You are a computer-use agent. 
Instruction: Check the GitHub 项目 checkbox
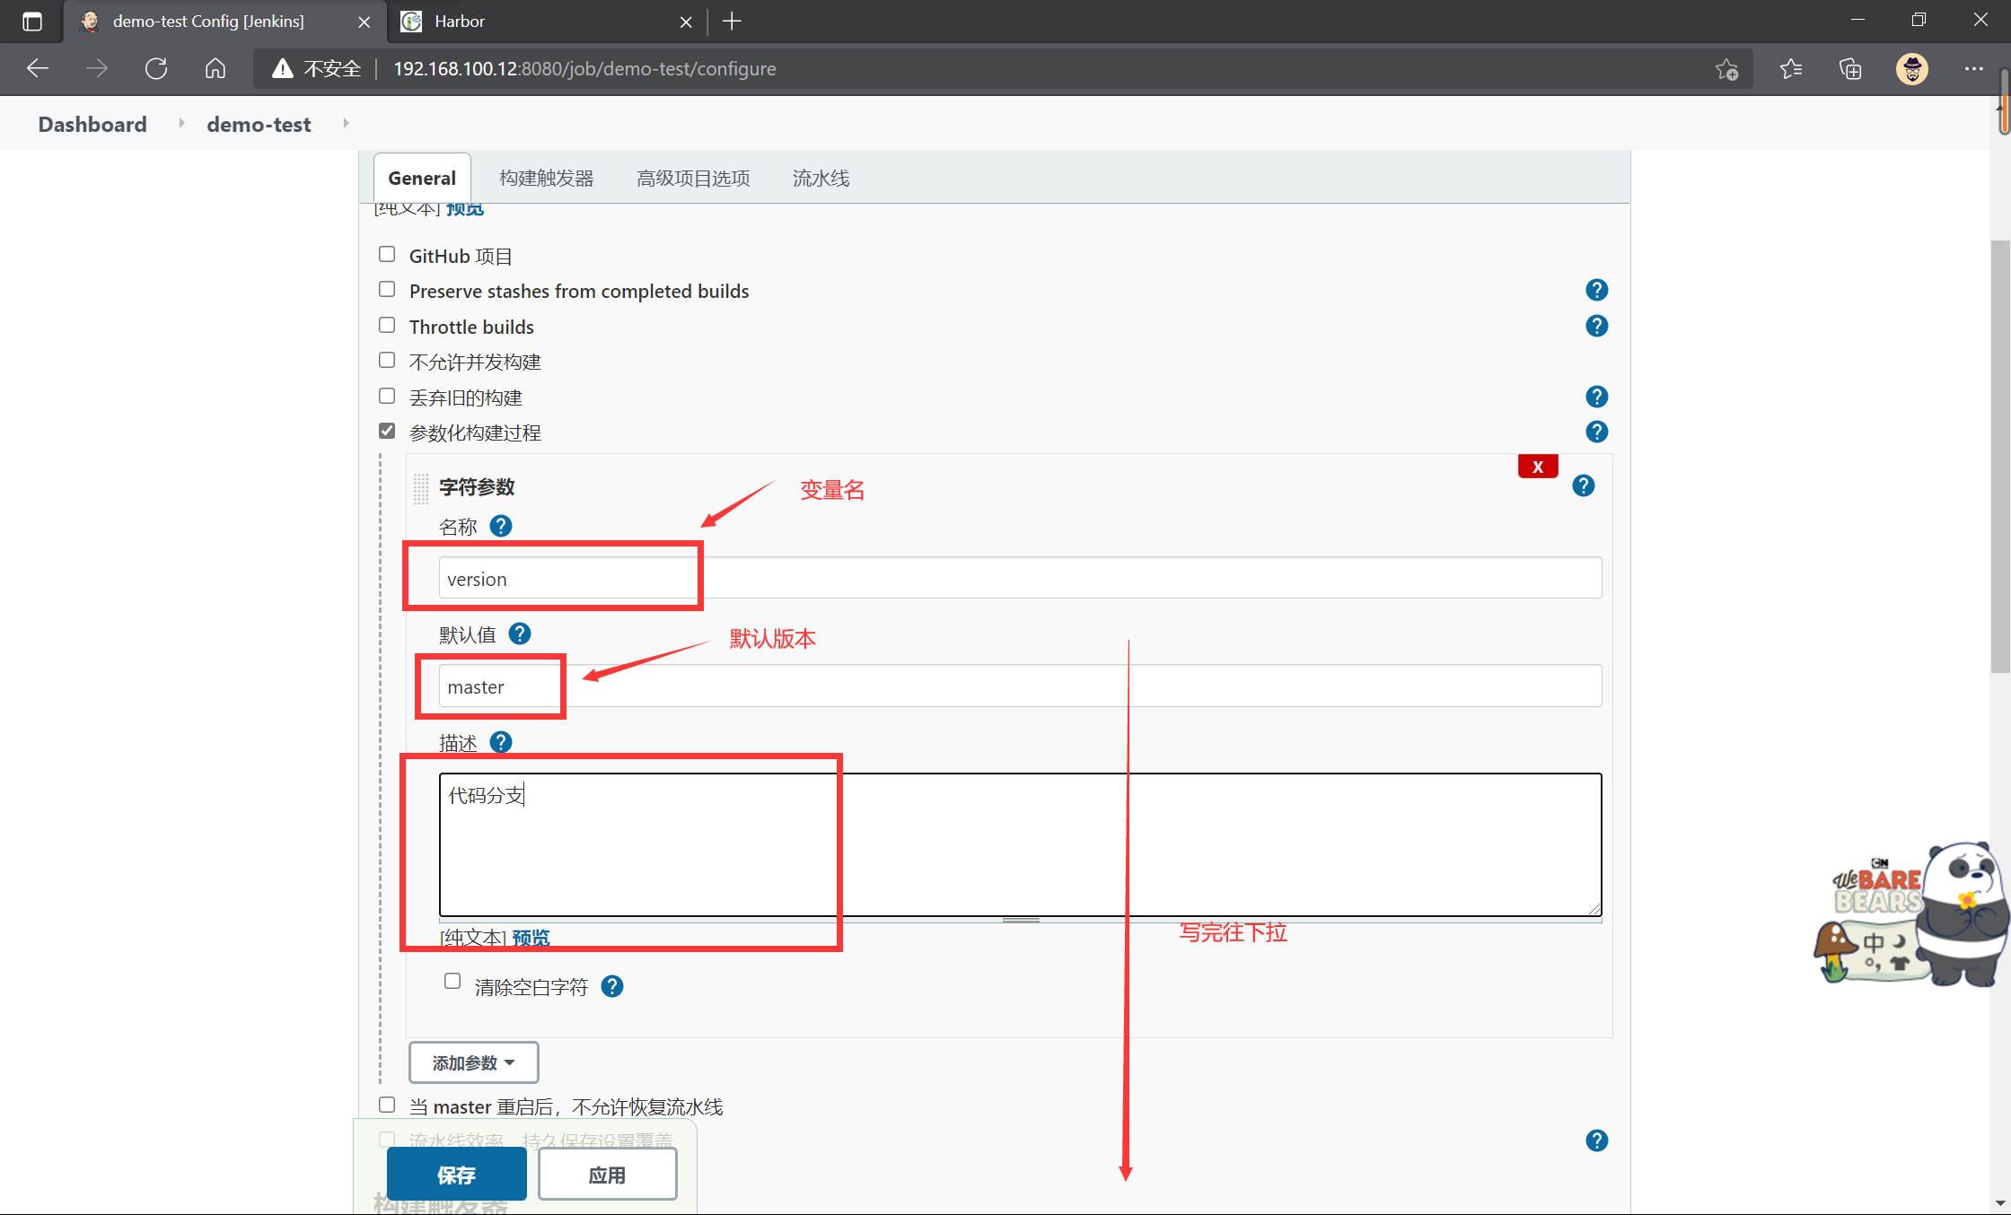coord(387,254)
